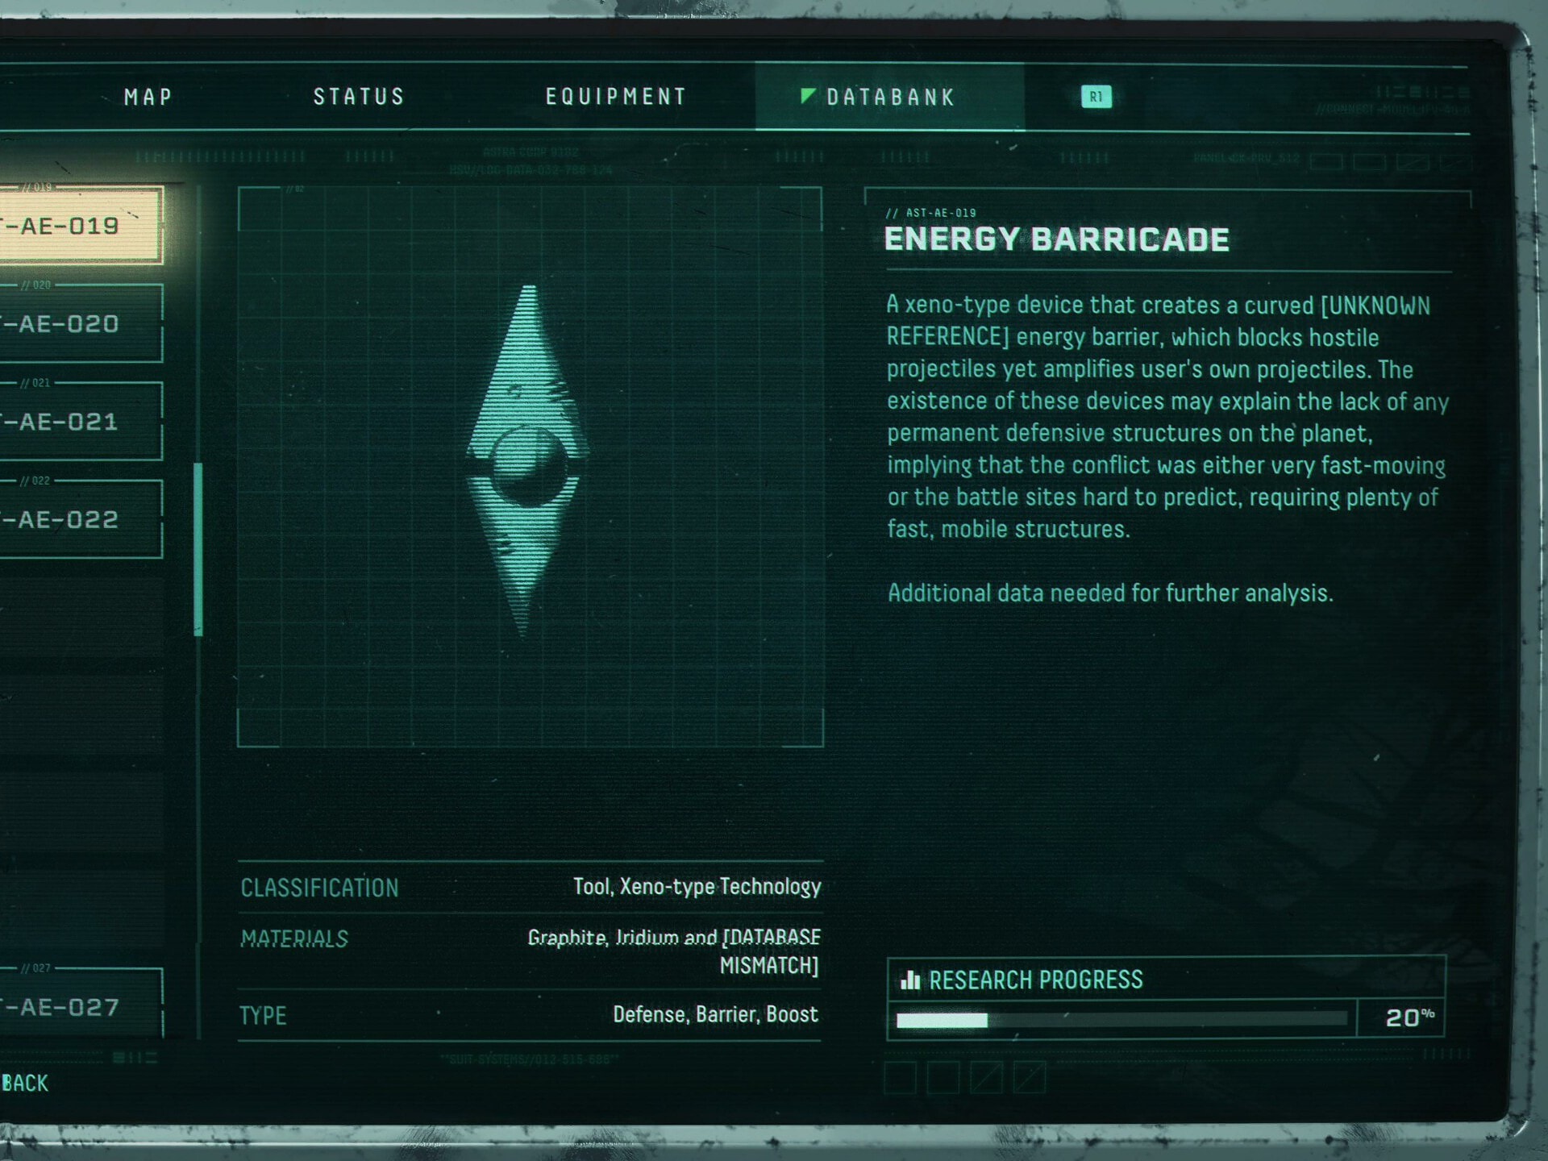Select the AE-020 databank entry
This screenshot has height=1161, width=1548.
(x=81, y=323)
